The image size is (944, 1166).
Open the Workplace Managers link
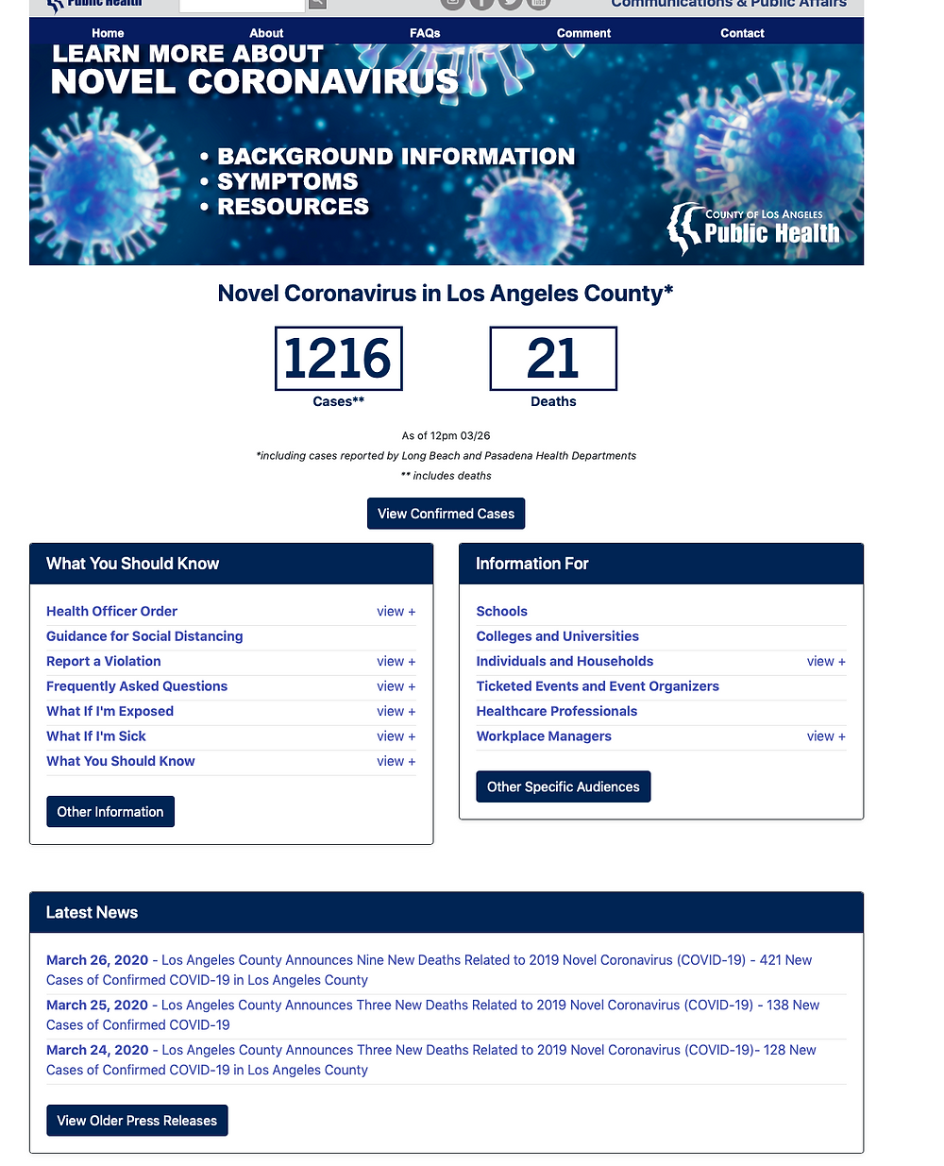pyautogui.click(x=544, y=736)
